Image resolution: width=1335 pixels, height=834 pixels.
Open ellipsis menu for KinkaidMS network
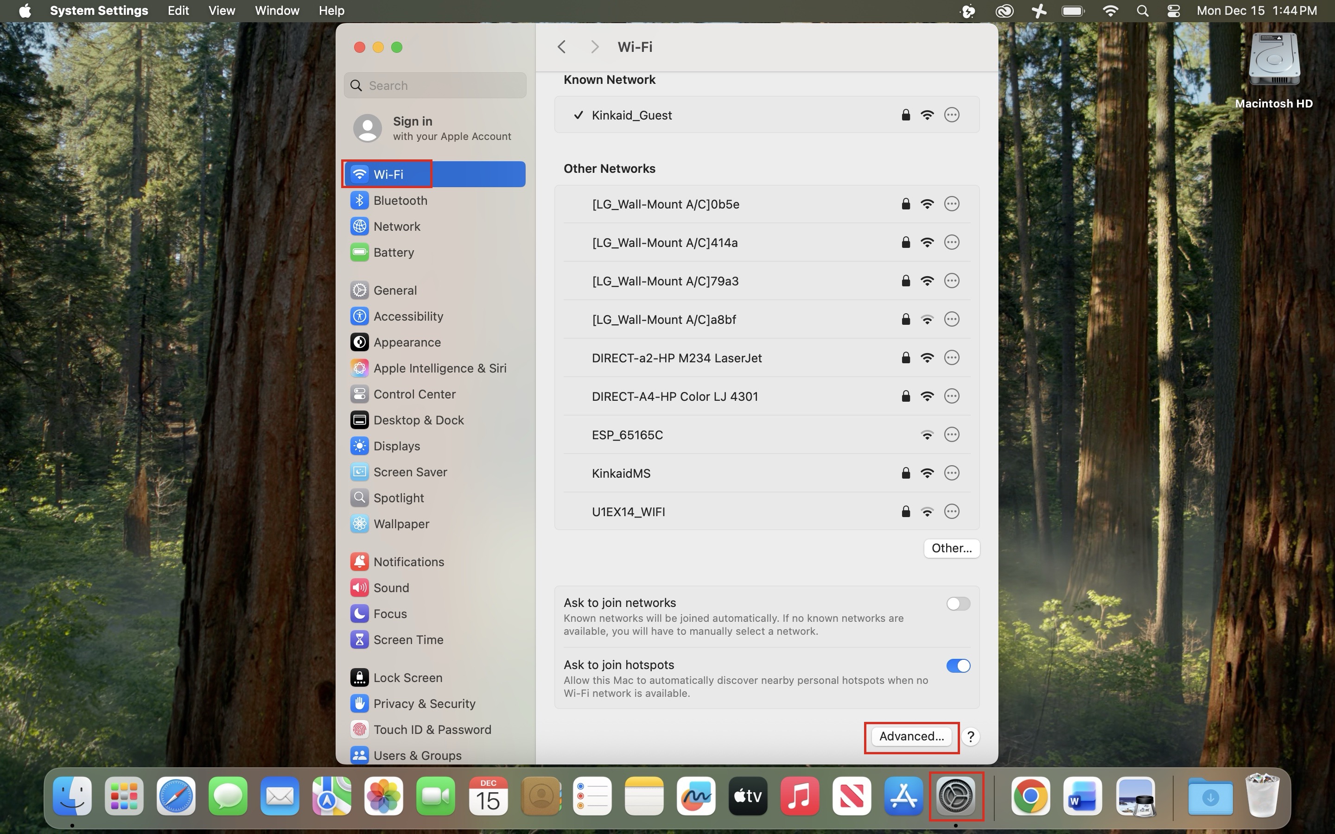point(952,473)
